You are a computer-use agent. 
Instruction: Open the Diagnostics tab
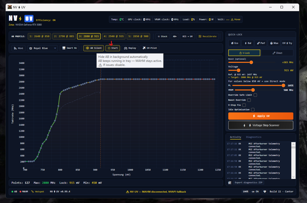[253, 137]
